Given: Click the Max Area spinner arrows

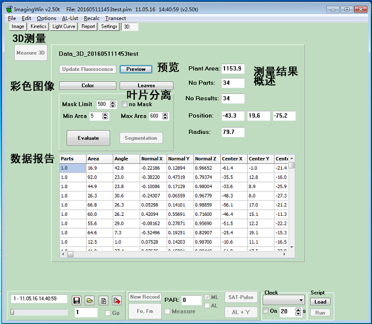Looking at the screenshot, I should [165, 116].
